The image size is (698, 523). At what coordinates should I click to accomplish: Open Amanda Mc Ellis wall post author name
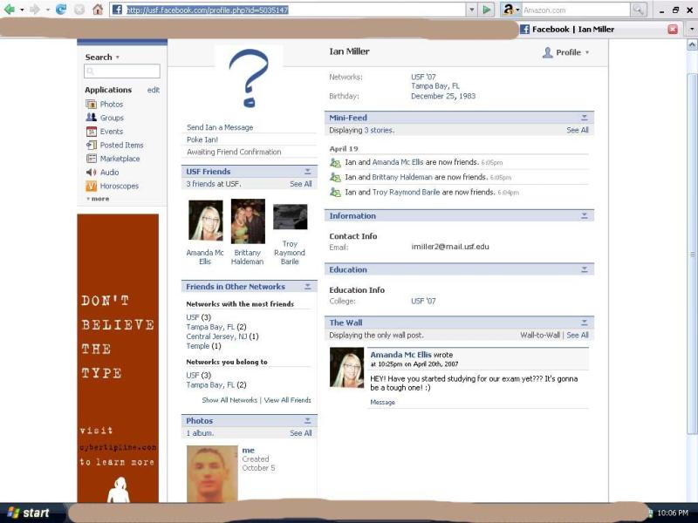point(400,355)
